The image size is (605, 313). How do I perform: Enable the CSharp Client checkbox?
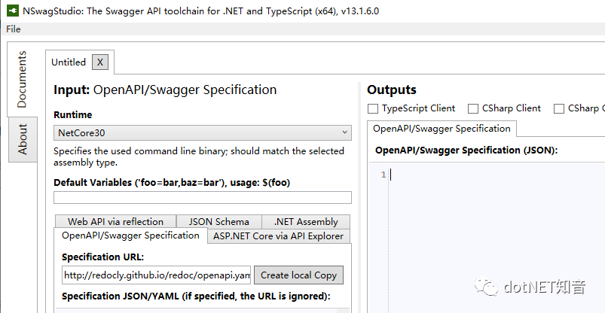click(x=473, y=108)
